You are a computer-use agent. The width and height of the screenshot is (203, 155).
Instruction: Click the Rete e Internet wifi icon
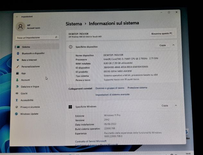[18, 60]
